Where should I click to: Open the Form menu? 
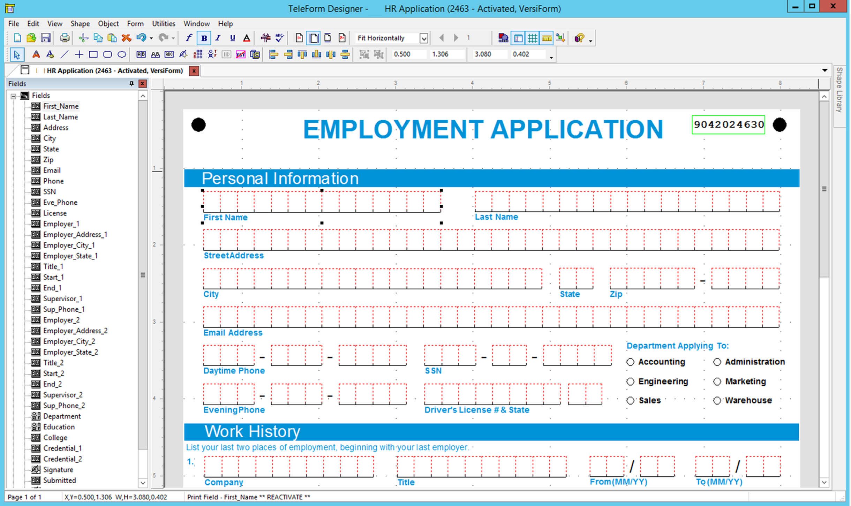tap(135, 23)
